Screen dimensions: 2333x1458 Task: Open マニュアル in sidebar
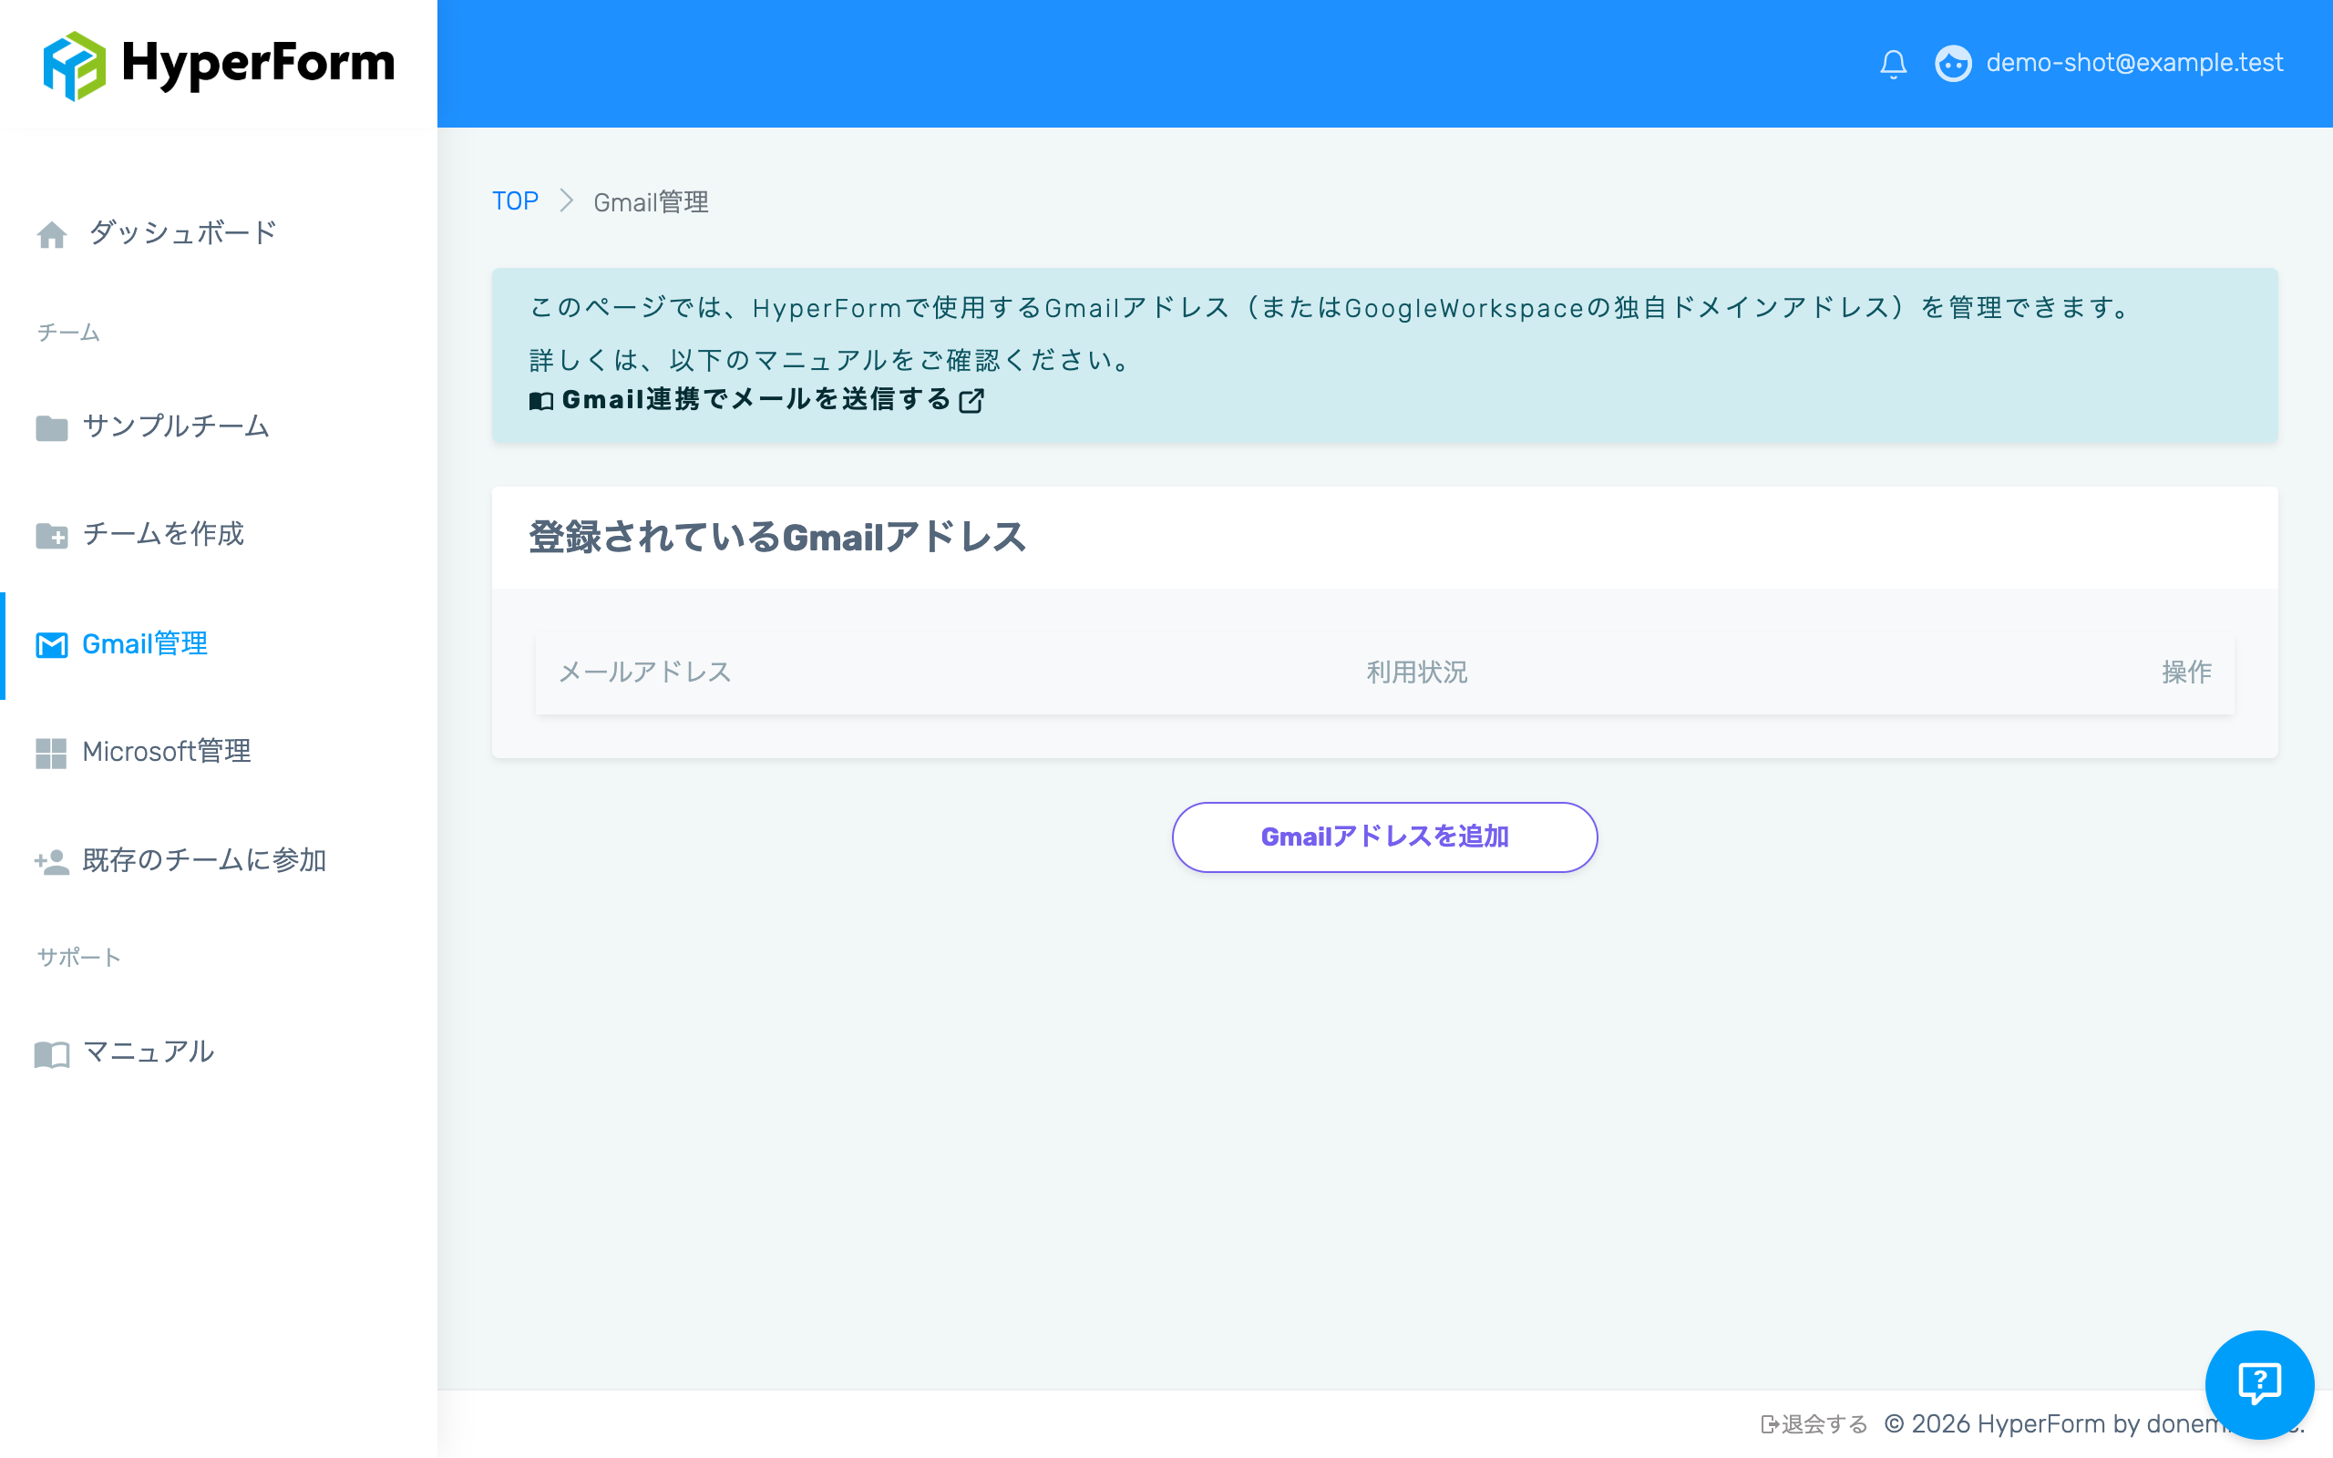click(149, 1051)
